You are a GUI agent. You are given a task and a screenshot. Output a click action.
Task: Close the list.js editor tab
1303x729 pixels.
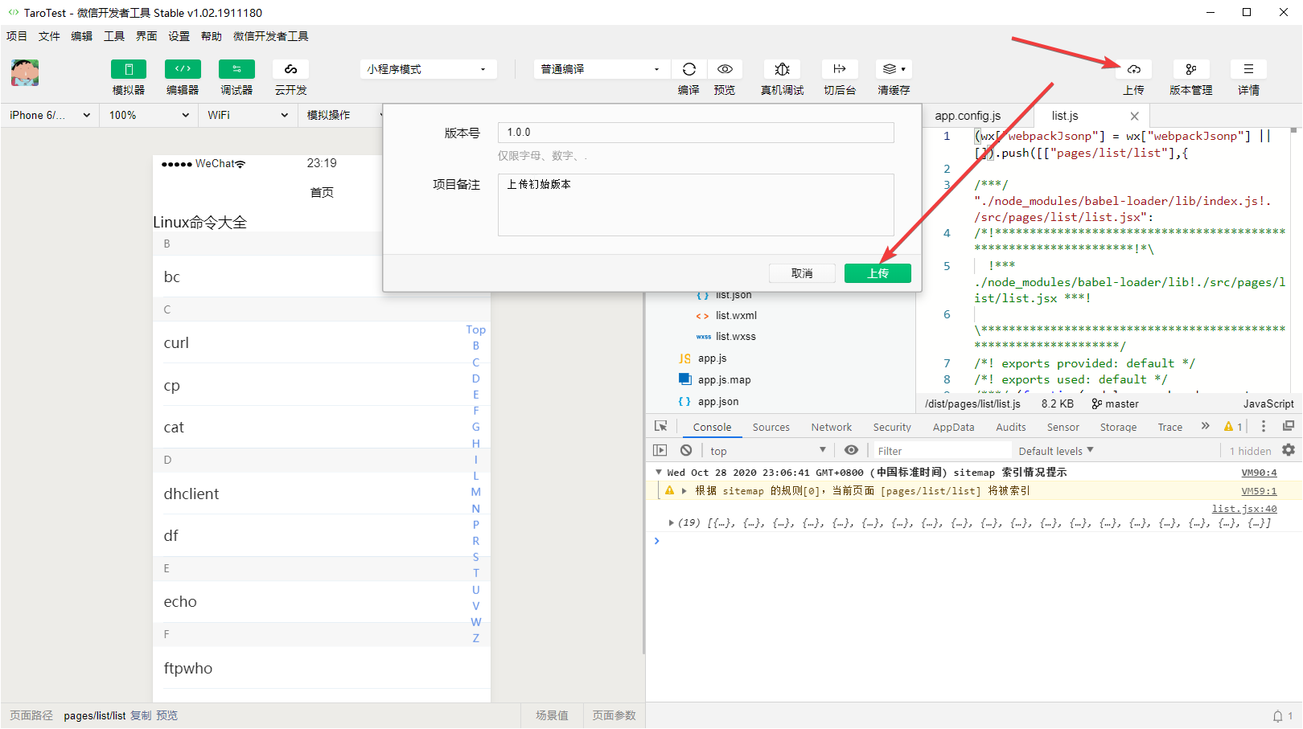(x=1134, y=116)
